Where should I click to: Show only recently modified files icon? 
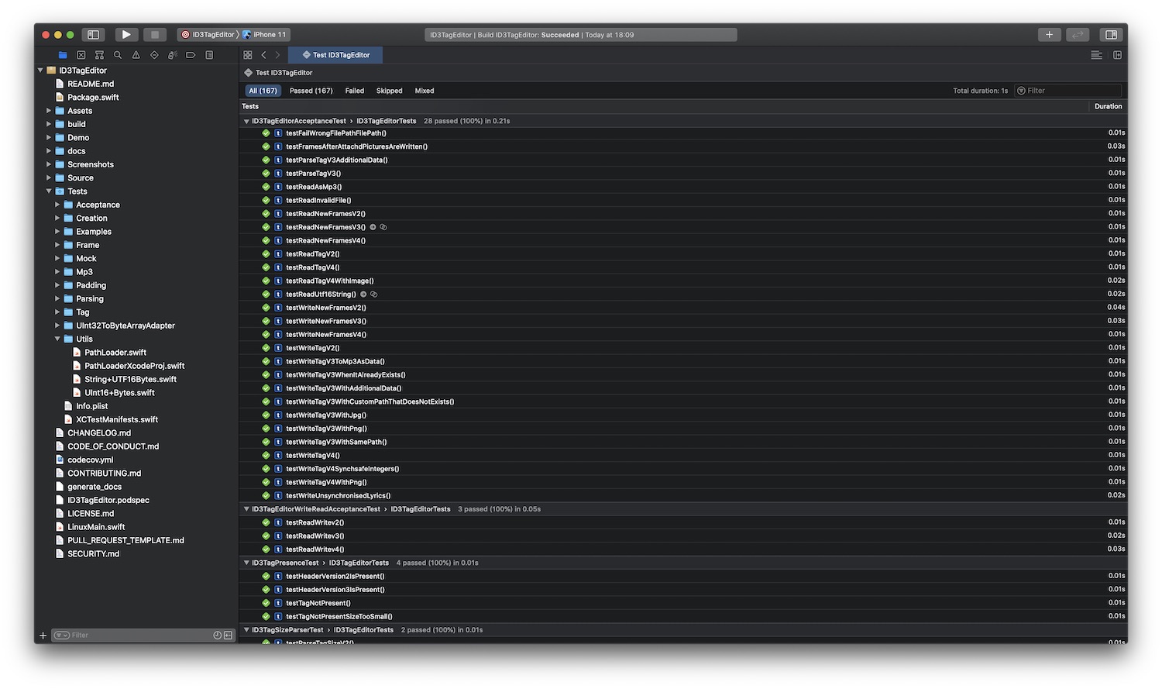coord(218,636)
